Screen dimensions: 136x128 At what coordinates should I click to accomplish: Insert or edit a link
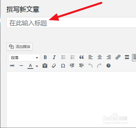tap(118, 57)
